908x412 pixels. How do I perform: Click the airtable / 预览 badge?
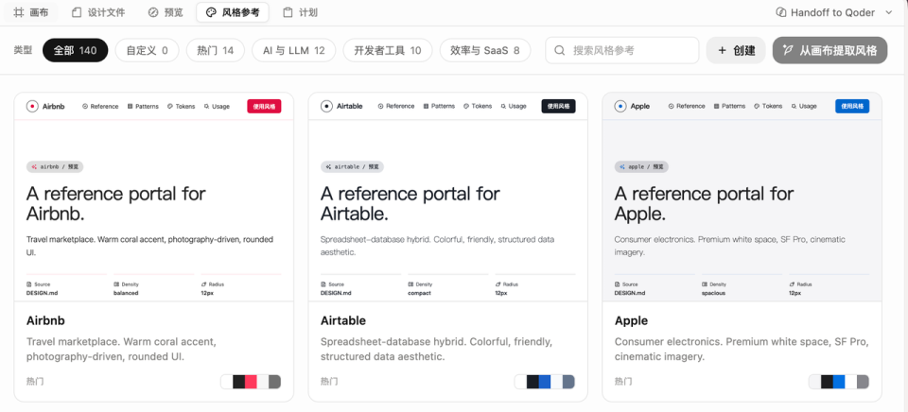352,166
